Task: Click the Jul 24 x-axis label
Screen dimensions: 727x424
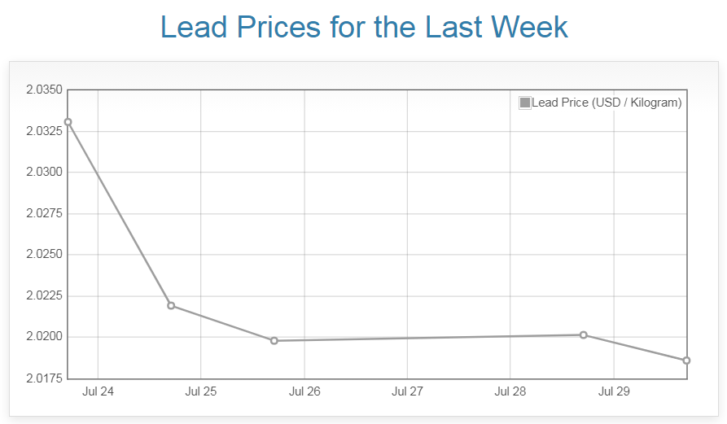Action: point(98,391)
